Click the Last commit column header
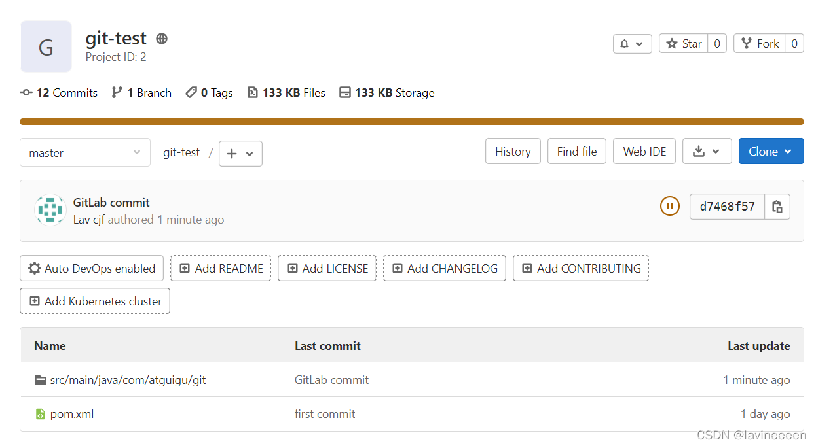 pyautogui.click(x=327, y=346)
